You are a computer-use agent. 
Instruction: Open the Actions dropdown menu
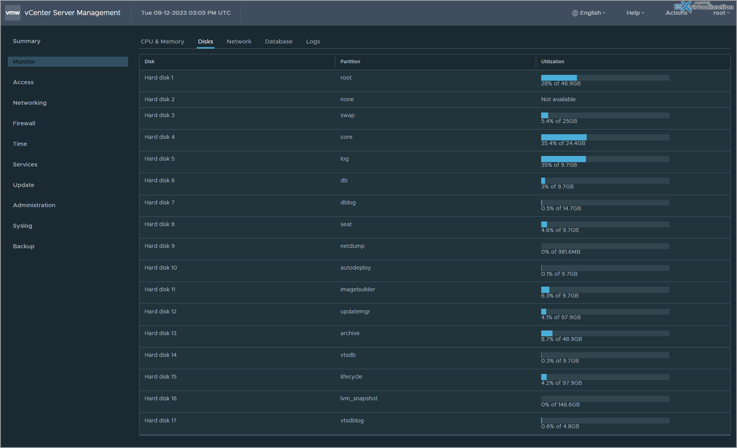click(679, 13)
